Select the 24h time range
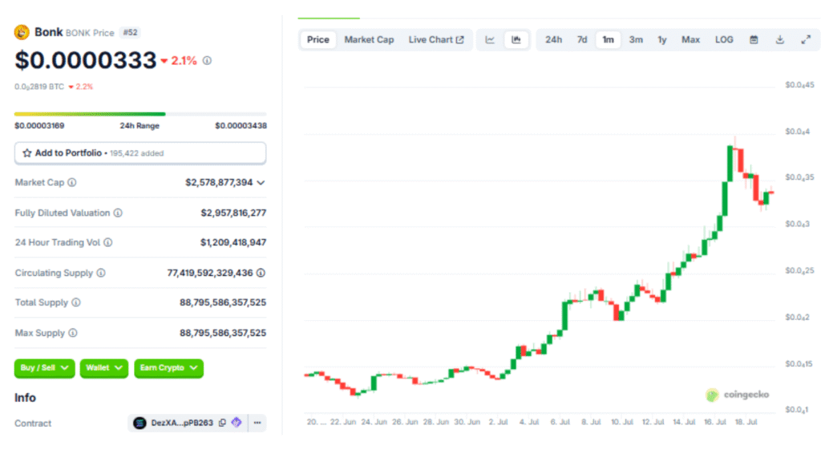 pos(553,39)
